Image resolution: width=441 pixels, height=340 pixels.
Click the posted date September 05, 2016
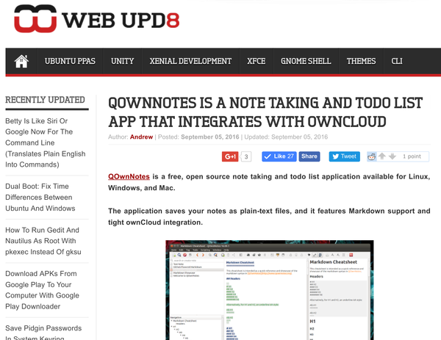pos(209,137)
